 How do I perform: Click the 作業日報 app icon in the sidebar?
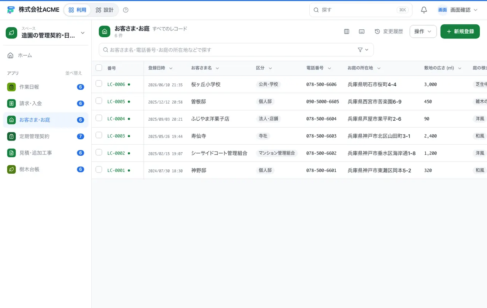[x=11, y=87]
